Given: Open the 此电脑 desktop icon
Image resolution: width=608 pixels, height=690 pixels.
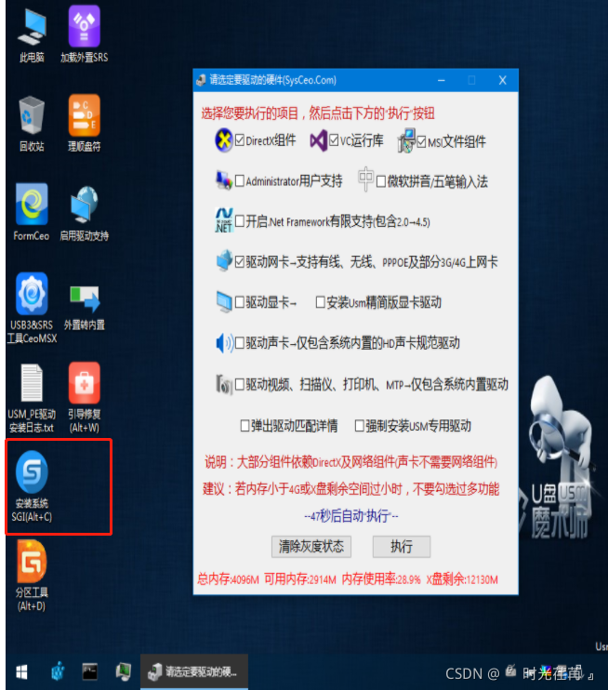Looking at the screenshot, I should tap(32, 36).
